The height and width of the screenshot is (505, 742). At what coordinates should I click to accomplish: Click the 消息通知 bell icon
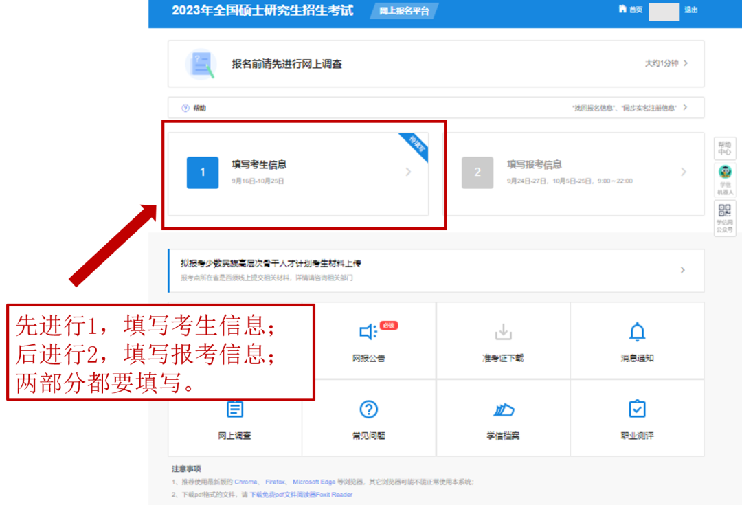pos(637,333)
